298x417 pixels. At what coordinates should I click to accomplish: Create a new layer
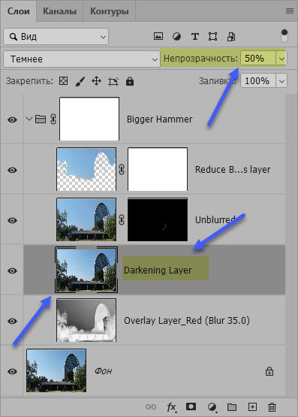click(252, 406)
